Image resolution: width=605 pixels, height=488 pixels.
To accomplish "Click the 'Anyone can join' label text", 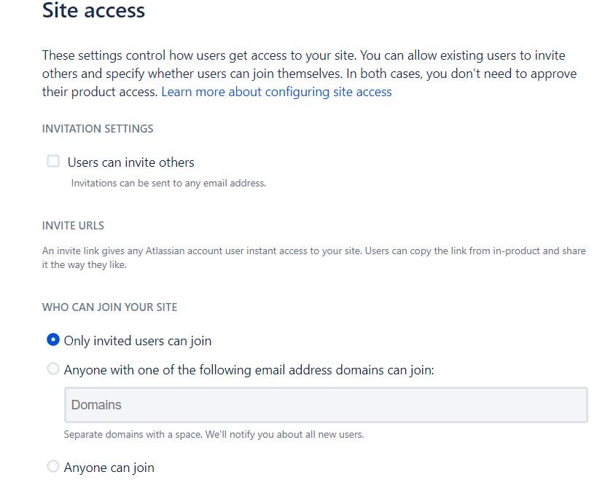I will pos(109,468).
